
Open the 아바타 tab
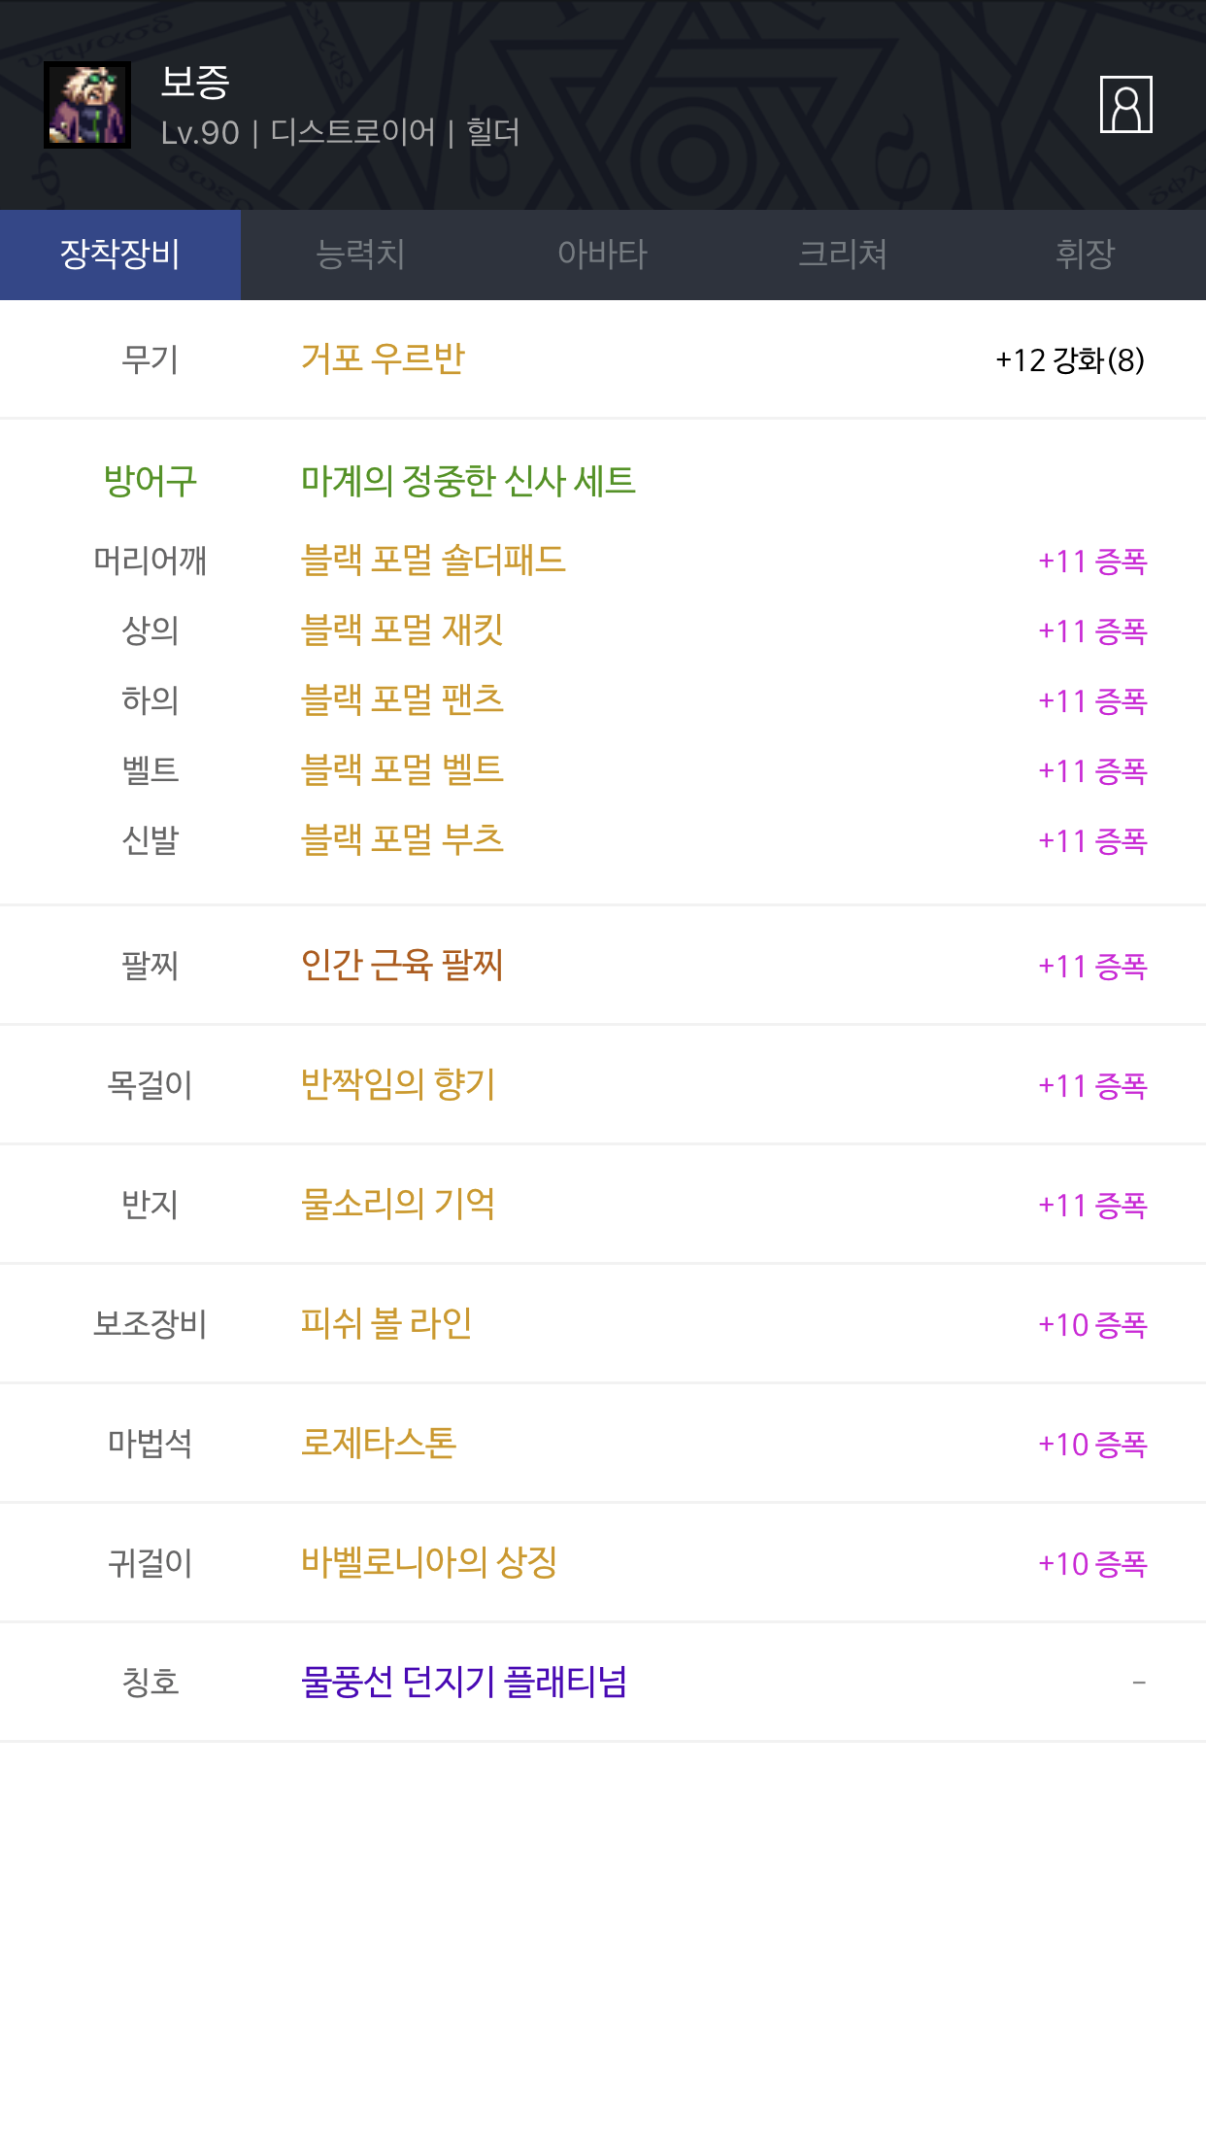coord(602,255)
